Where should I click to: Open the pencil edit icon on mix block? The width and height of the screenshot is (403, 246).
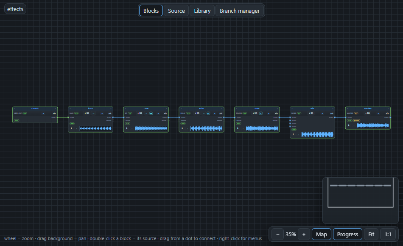tap(322, 113)
